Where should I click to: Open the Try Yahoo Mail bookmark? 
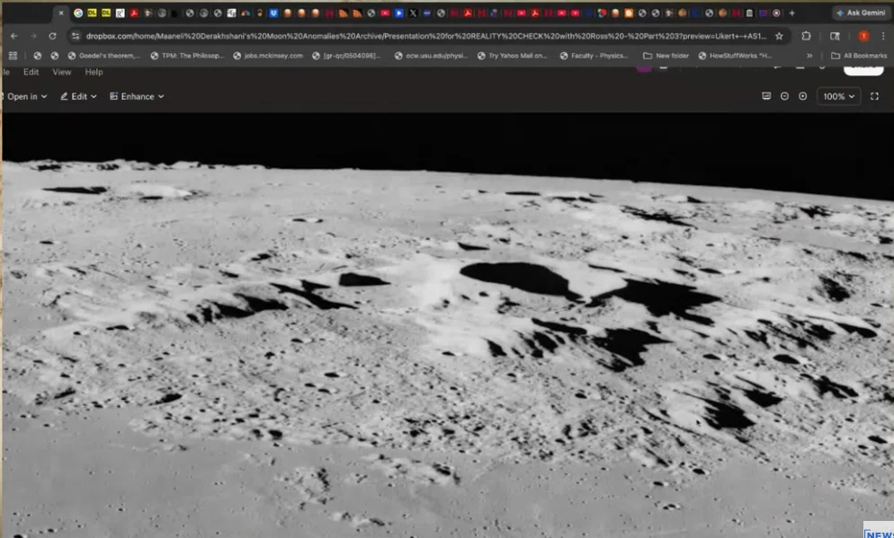[x=512, y=56]
